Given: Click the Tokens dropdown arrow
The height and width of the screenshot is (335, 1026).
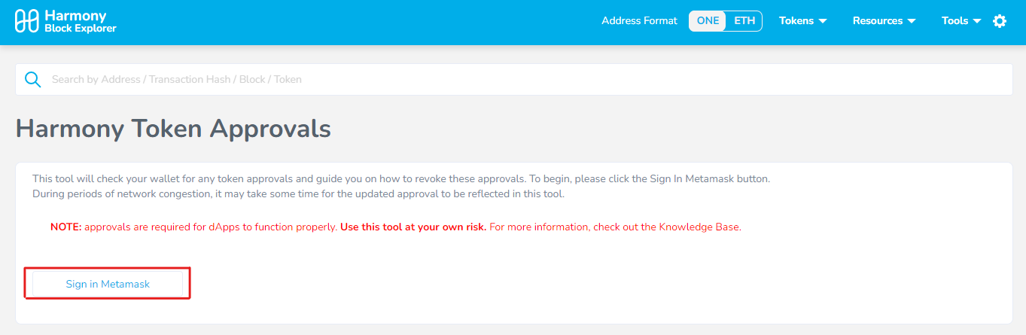Looking at the screenshot, I should (823, 21).
